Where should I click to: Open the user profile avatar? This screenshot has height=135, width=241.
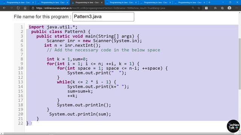(229, 8)
